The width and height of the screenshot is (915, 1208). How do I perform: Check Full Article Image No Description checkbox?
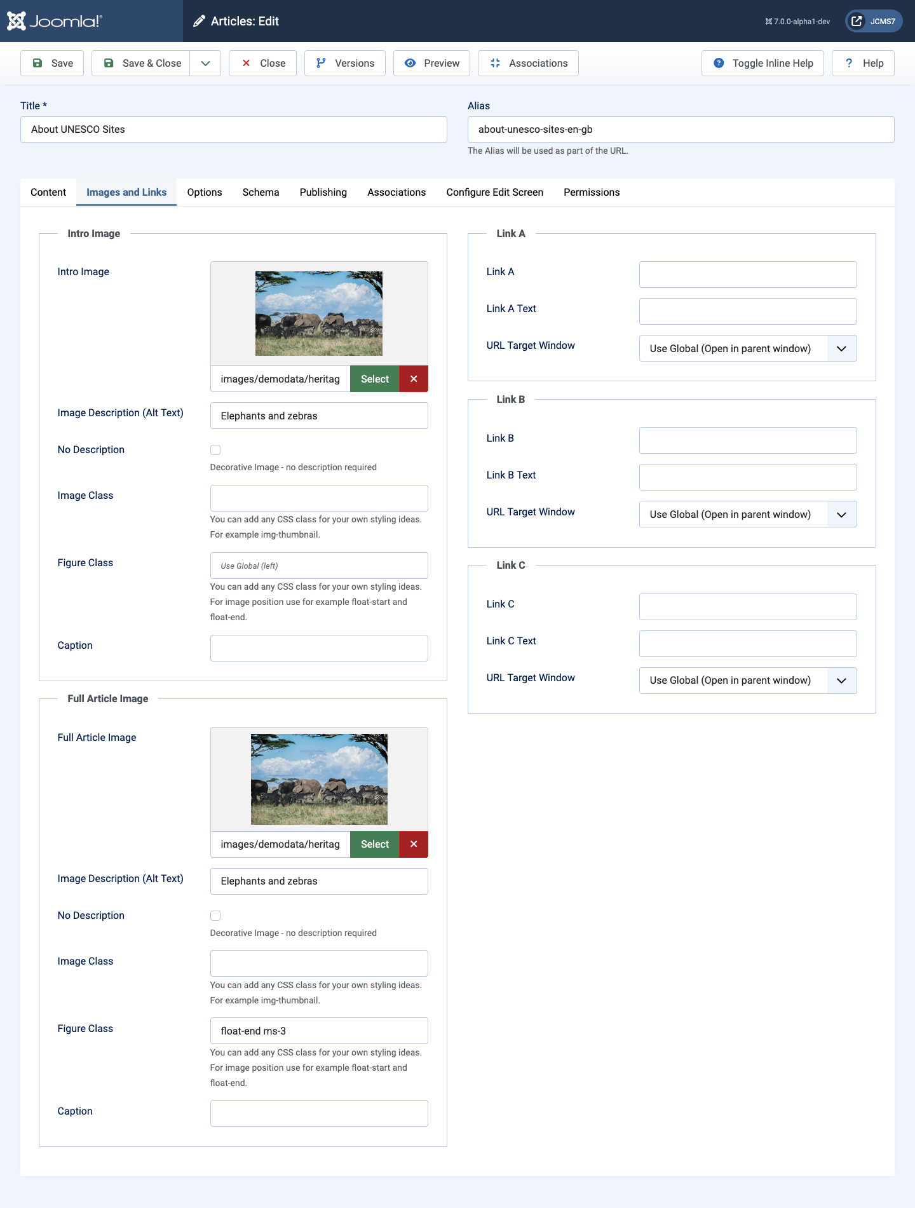click(215, 916)
